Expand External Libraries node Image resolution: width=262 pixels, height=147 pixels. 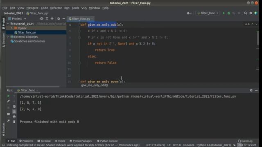[x=8, y=37]
